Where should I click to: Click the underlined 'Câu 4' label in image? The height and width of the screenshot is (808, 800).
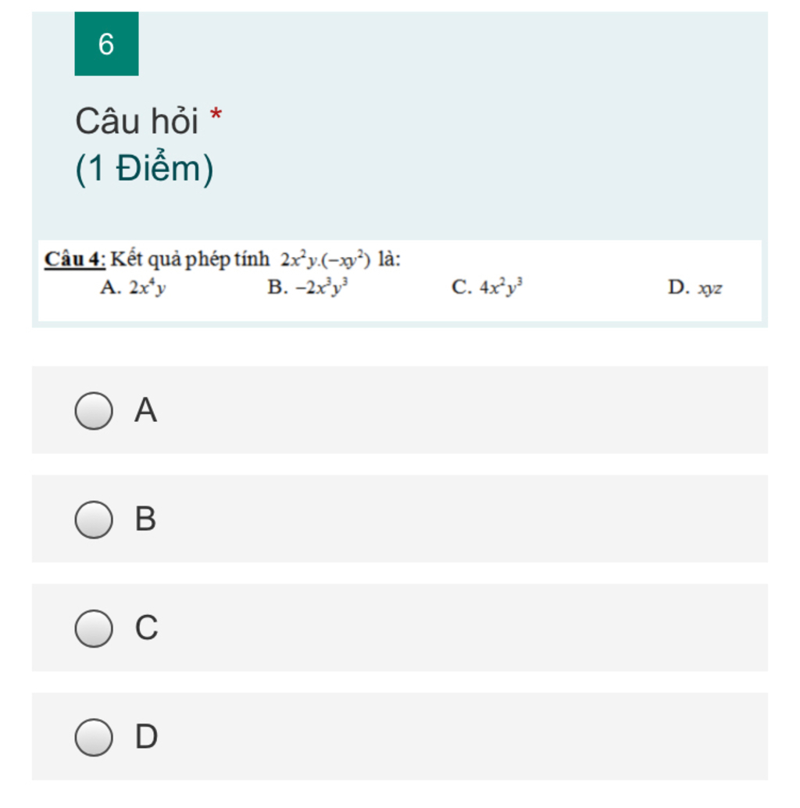(75, 259)
